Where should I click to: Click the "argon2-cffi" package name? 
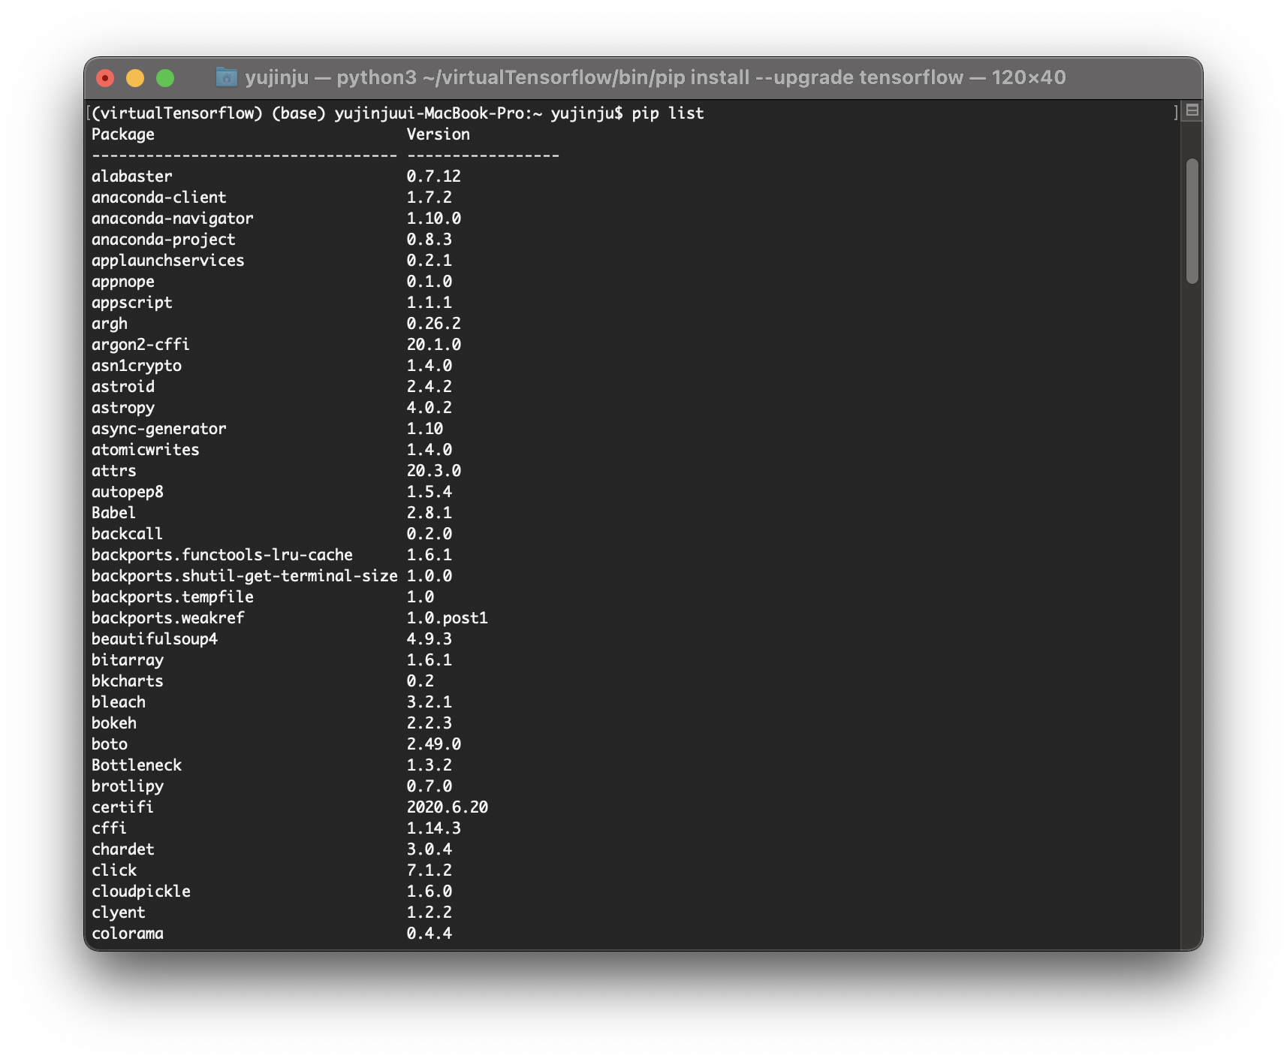[140, 344]
